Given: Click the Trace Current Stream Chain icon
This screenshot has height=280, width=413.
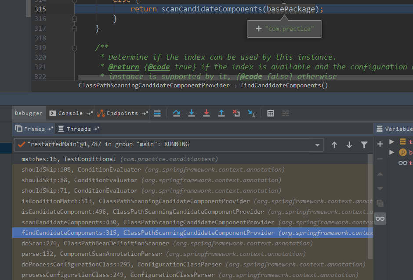Looking at the screenshot, I should 286,113.
